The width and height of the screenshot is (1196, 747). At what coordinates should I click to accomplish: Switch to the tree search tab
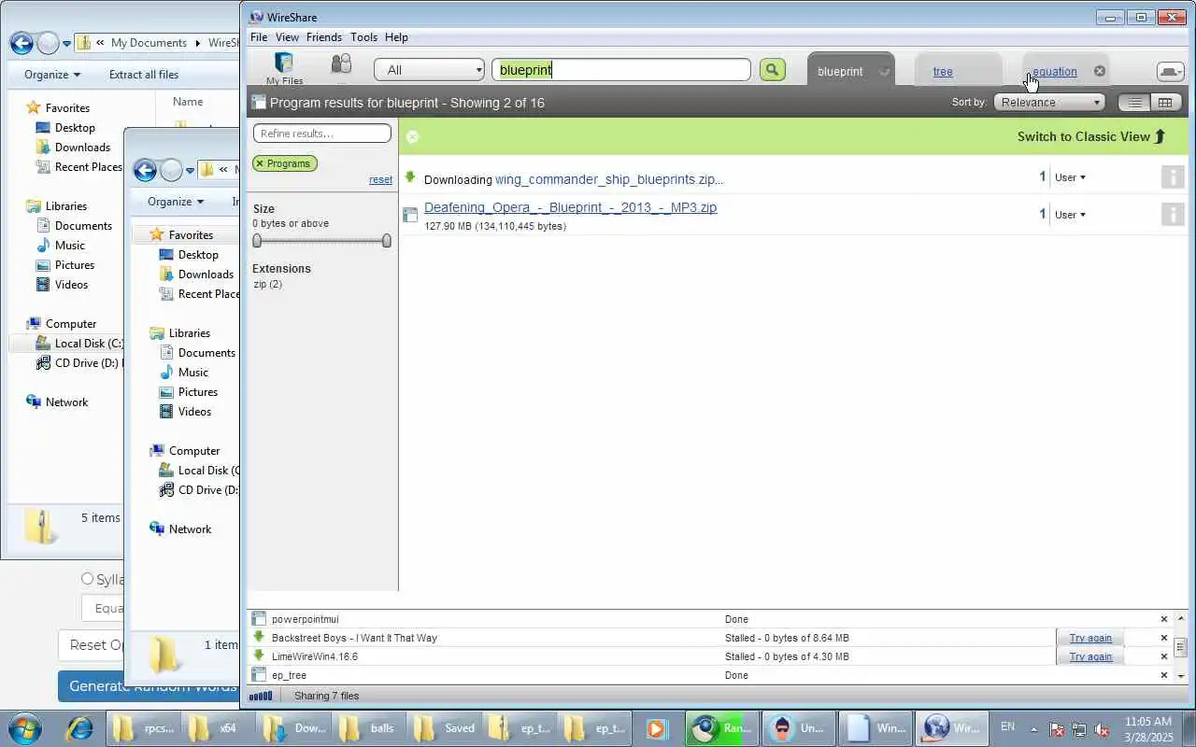(x=943, y=72)
